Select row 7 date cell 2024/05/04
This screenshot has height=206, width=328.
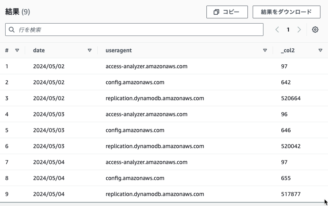click(49, 162)
